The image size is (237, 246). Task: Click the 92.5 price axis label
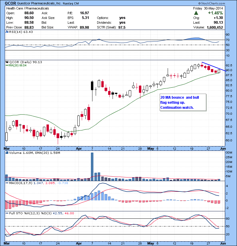pos(229,65)
